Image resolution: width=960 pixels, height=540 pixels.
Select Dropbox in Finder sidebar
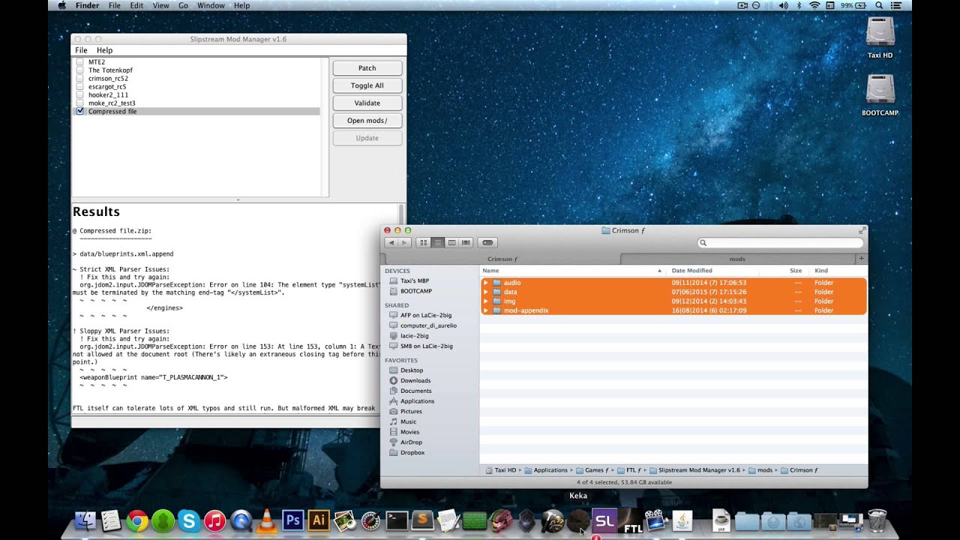coord(412,452)
